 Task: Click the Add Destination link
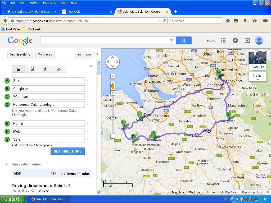point(22,145)
